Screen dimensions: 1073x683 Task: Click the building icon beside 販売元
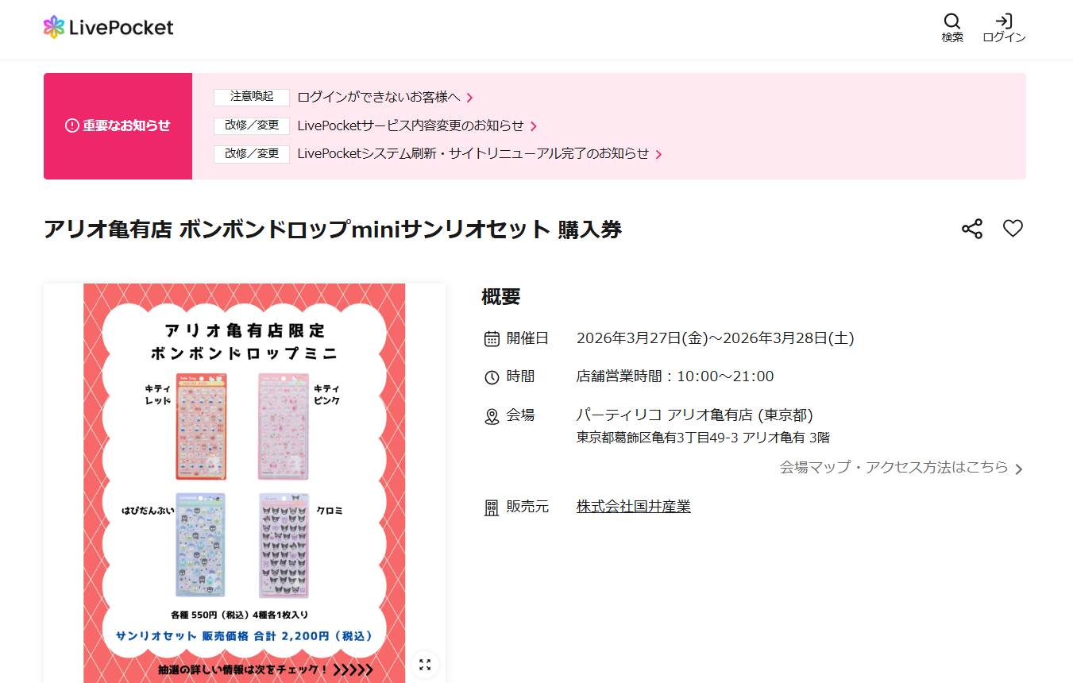(492, 507)
